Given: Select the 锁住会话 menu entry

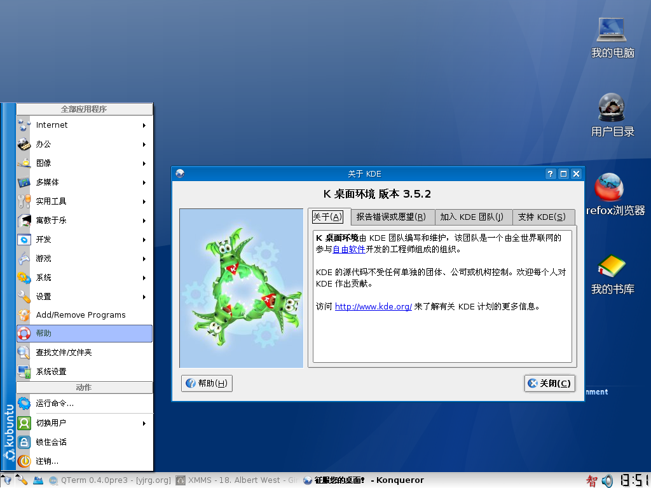Looking at the screenshot, I should coord(85,442).
